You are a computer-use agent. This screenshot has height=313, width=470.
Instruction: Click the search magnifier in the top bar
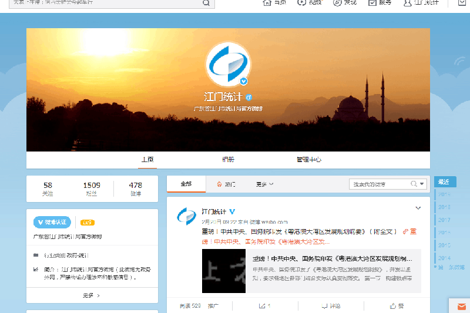pyautogui.click(x=206, y=3)
